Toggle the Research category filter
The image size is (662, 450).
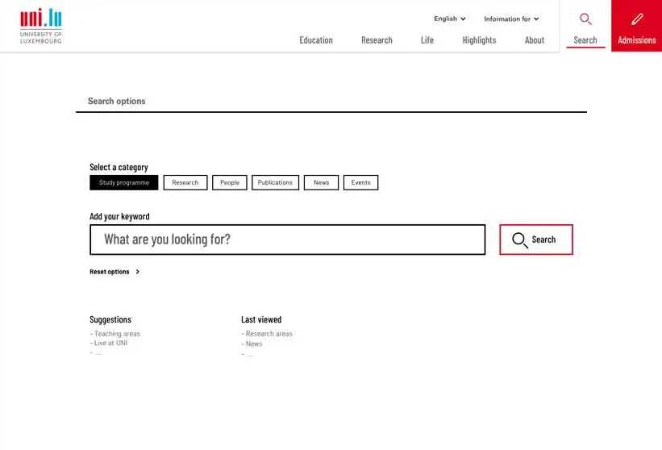coord(185,183)
